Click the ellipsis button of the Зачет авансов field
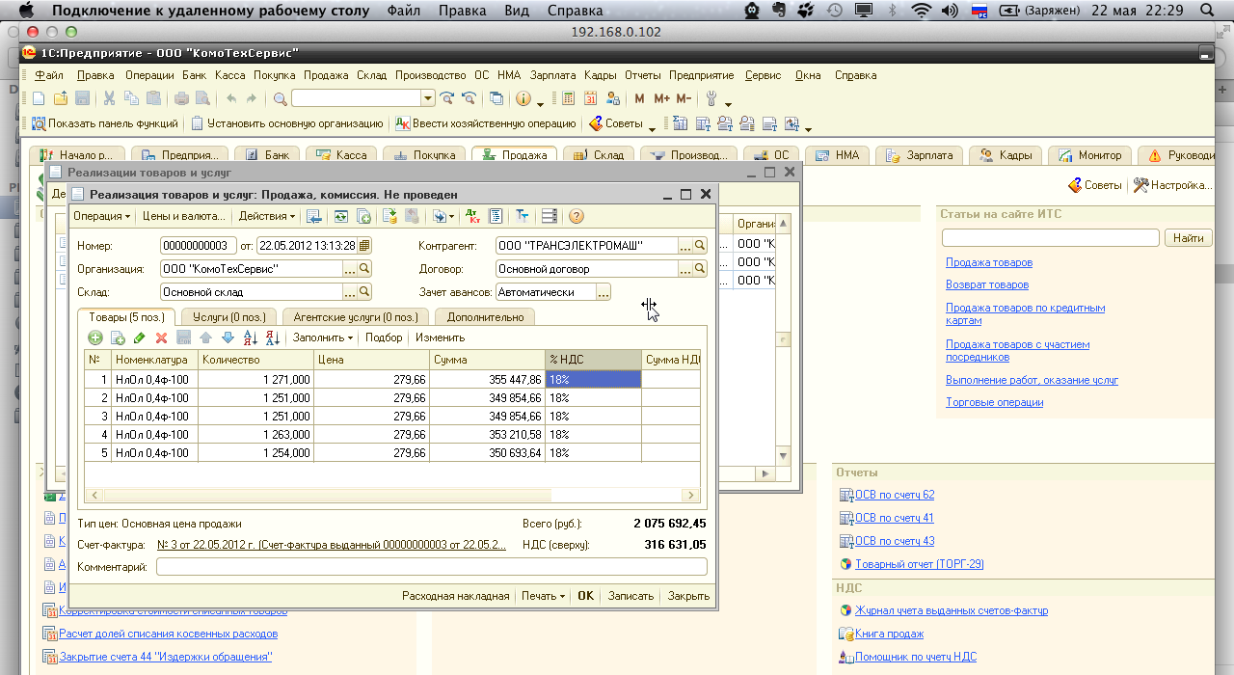 pos(604,291)
